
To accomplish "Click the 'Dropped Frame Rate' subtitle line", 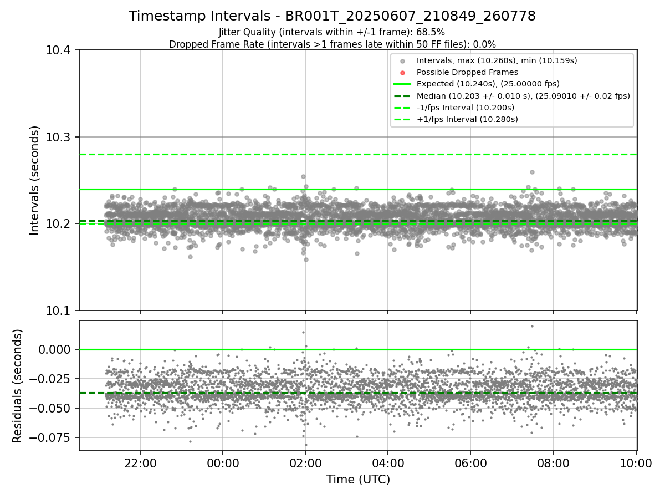I will click(332, 44).
